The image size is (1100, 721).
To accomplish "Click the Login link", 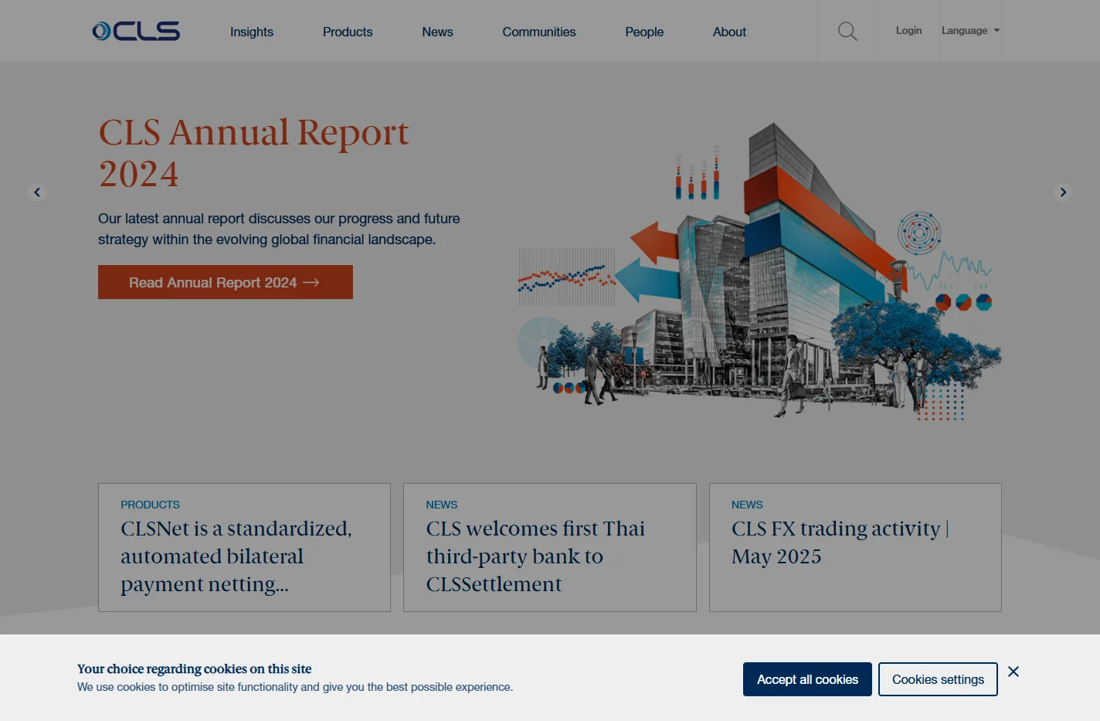I will coord(908,31).
